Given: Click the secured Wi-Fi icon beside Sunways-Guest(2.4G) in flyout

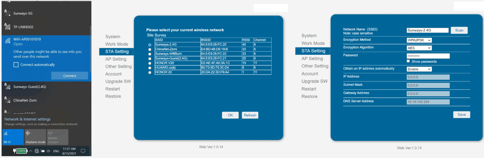Looking at the screenshot, I should pos(7,87).
